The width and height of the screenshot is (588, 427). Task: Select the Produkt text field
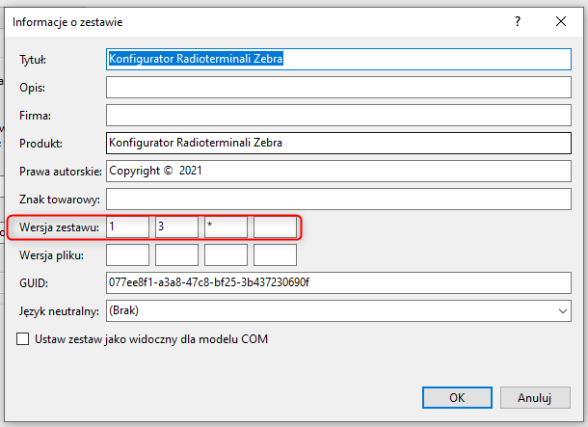(x=337, y=144)
